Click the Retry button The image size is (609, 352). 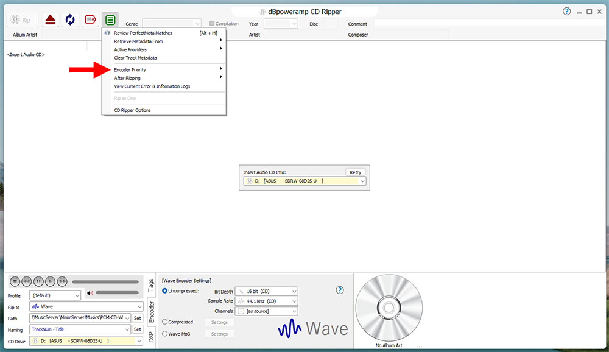coord(355,172)
